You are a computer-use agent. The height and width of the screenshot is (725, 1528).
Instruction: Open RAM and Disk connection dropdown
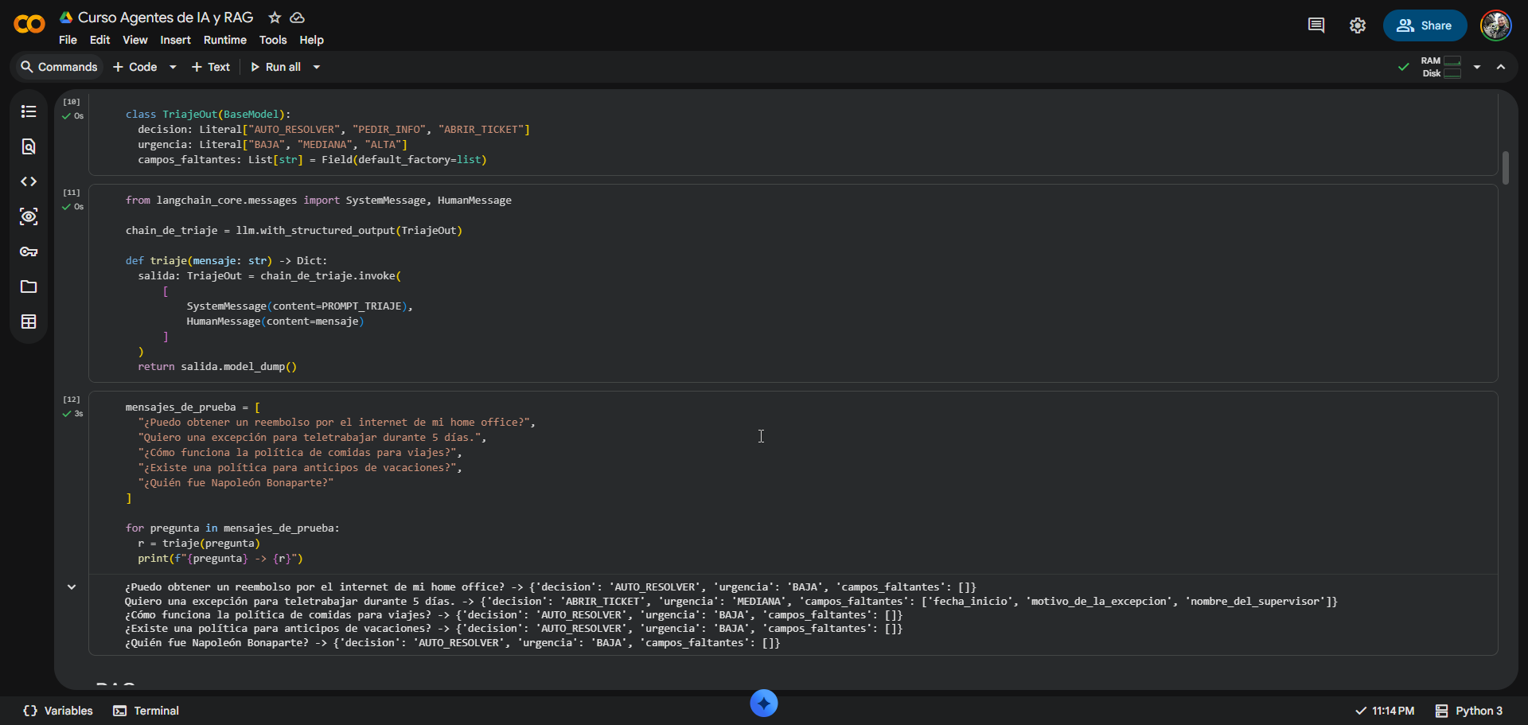click(x=1477, y=67)
